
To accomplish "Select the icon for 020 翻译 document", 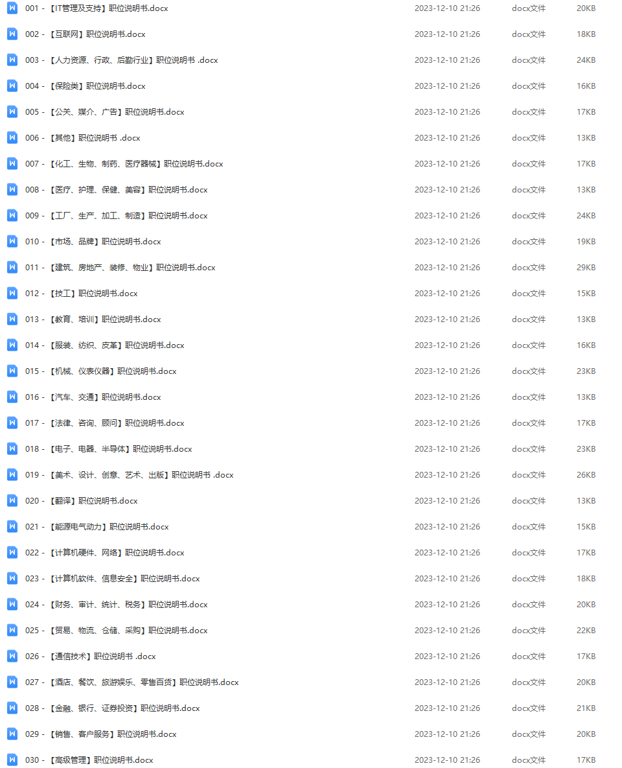I will (12, 500).
